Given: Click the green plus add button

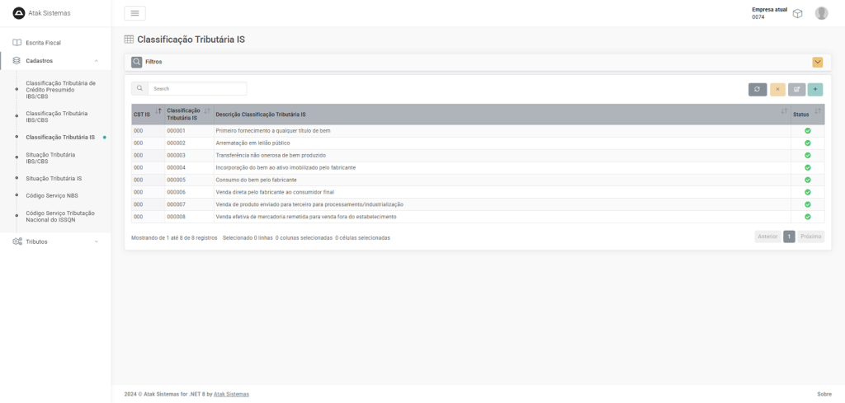Looking at the screenshot, I should [815, 89].
